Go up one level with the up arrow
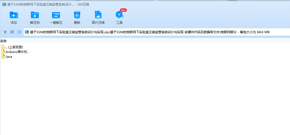This screenshot has width=290, height=135. pos(5,32)
